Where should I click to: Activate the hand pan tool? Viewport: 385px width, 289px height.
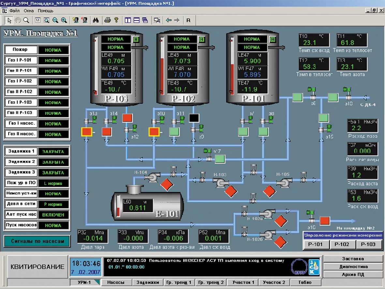click(18, 21)
